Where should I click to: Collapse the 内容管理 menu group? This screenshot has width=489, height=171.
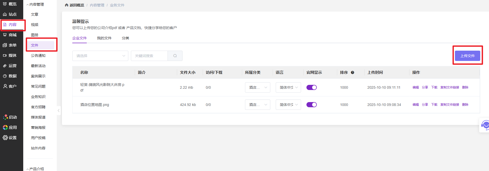[x=35, y=4]
